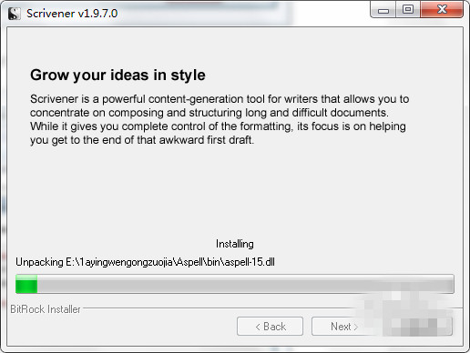Close the Scrivener installer window
This screenshot has height=353, width=470.
click(442, 10)
